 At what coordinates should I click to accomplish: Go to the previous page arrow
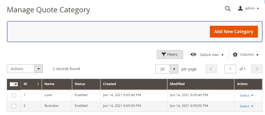(211, 69)
